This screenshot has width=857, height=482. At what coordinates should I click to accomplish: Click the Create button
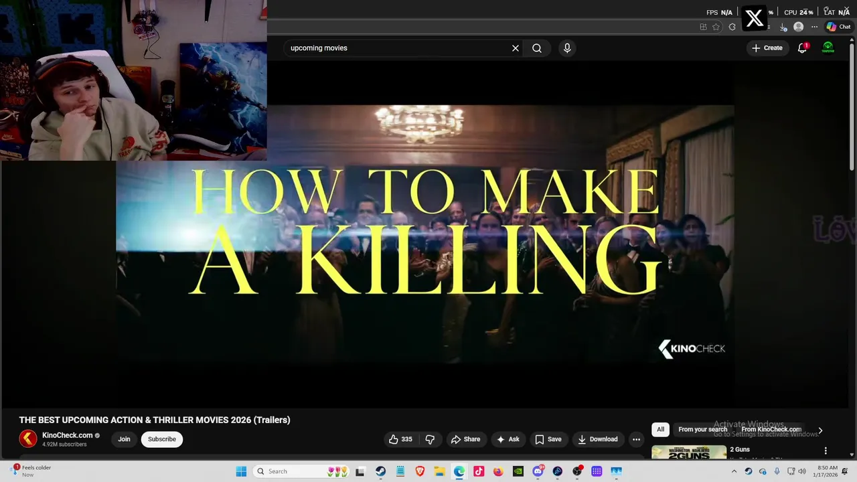[x=767, y=48]
